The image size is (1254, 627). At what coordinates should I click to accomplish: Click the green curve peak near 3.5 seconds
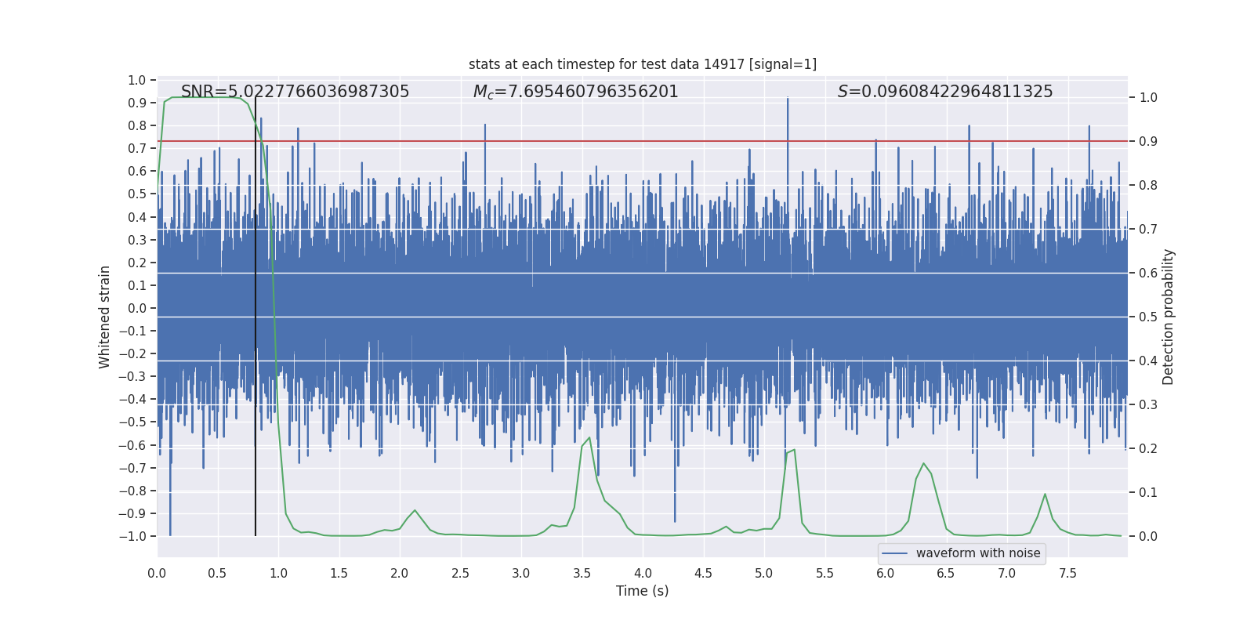pos(589,438)
